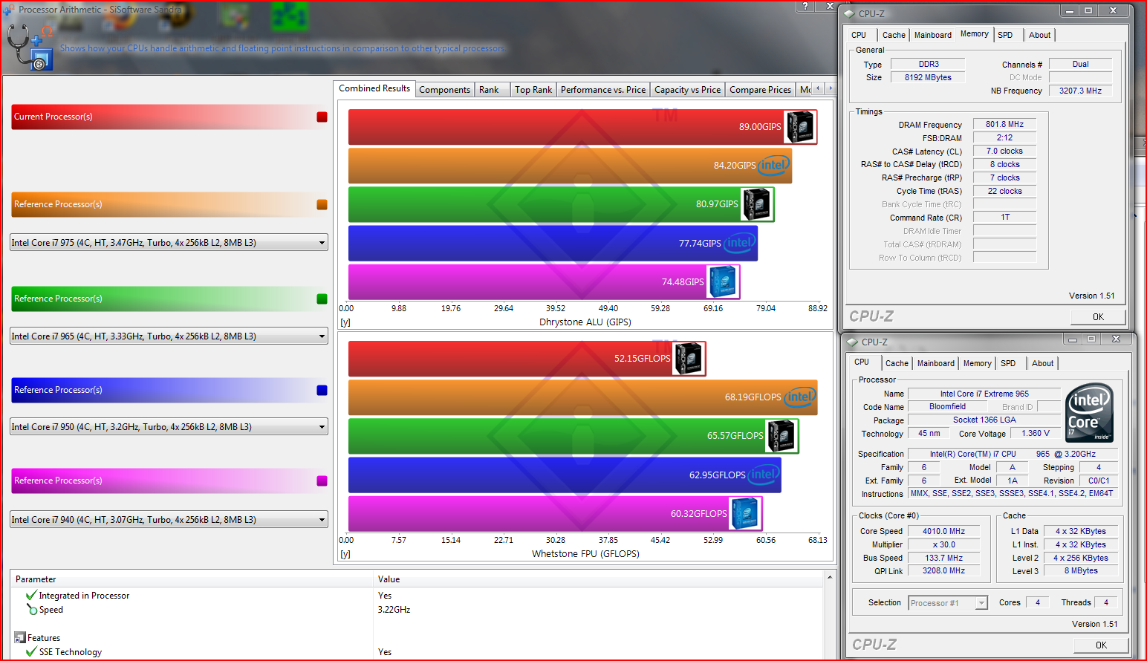Click OK in the top CPU-Z Memory window
The width and height of the screenshot is (1147, 661).
[x=1098, y=317]
